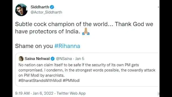This screenshot has width=172, height=97.
Task: Open the #PMModi hashtag
Action: [71, 81]
